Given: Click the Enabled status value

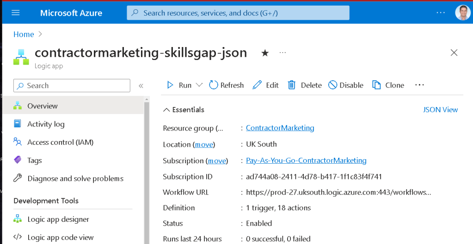Looking at the screenshot, I should pos(259,223).
